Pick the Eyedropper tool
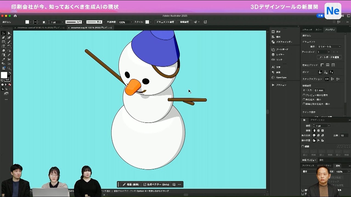Viewport: 351px width, 197px height. 4,59
